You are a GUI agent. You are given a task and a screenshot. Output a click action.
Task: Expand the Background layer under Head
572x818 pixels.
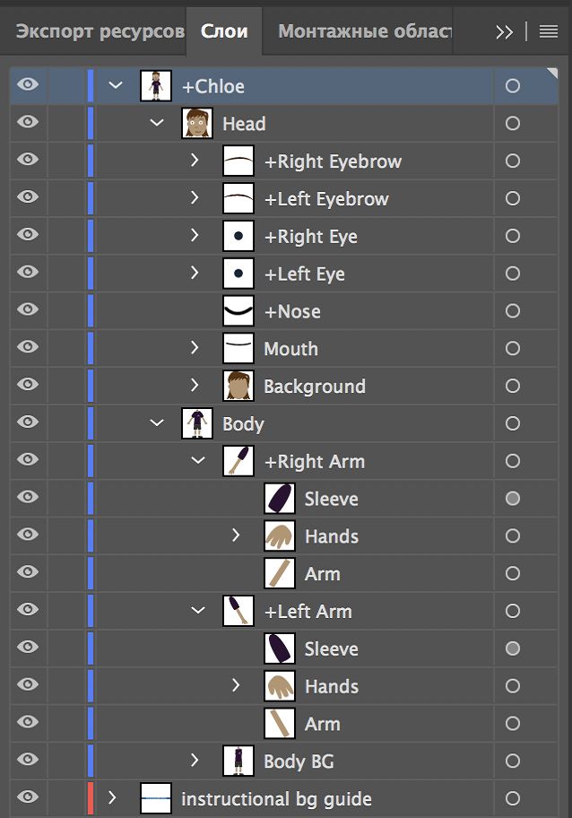(x=195, y=386)
